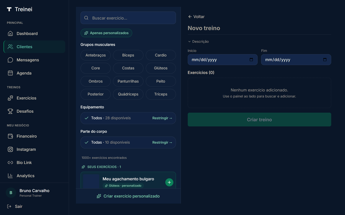Screen dimensions: 345x215
Task: Open the Dashboard menu item
Action: tap(34, 34)
